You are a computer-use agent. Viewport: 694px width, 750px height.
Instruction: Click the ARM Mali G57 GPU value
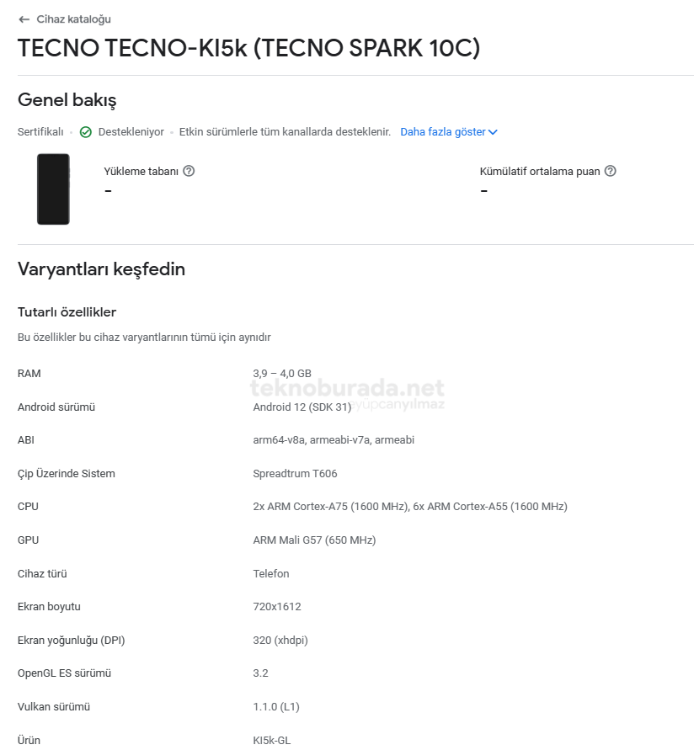pyautogui.click(x=314, y=540)
